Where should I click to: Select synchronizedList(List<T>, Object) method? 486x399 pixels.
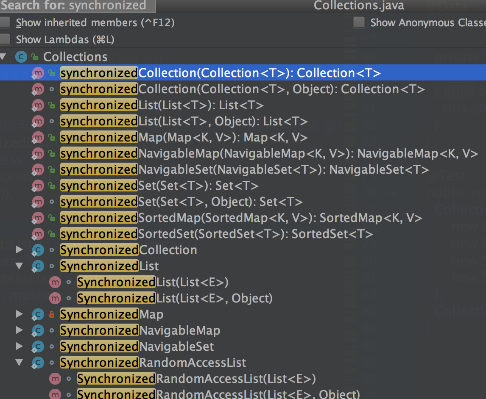point(184,122)
